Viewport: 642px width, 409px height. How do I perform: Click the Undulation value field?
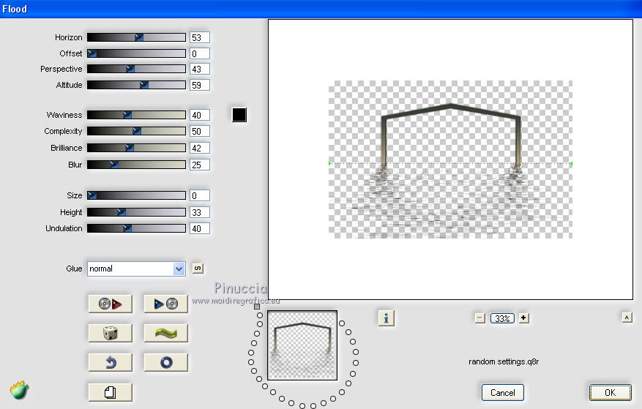[x=200, y=228]
